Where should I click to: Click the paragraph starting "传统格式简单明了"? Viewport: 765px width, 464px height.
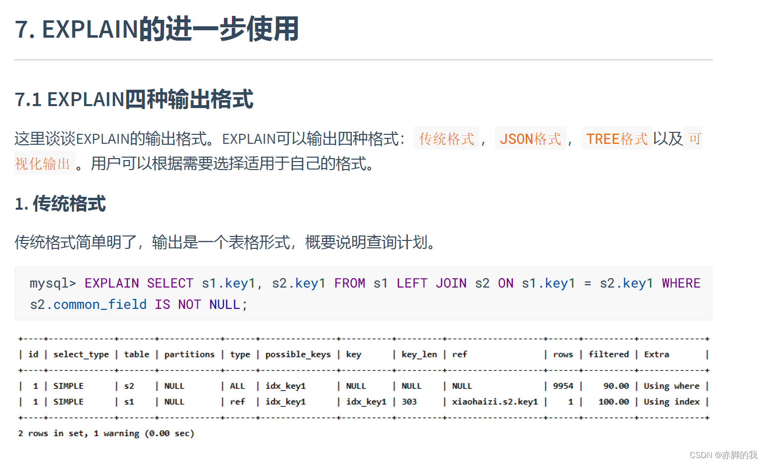(x=225, y=242)
